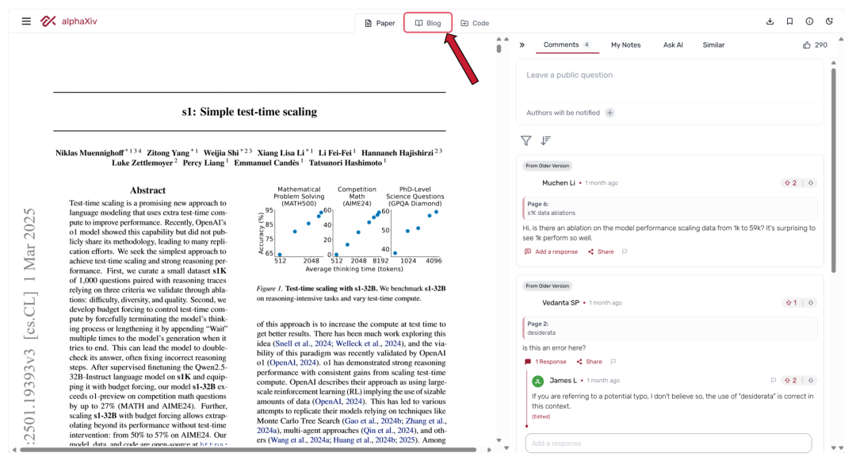Switch to the Blog tab

pyautogui.click(x=428, y=23)
